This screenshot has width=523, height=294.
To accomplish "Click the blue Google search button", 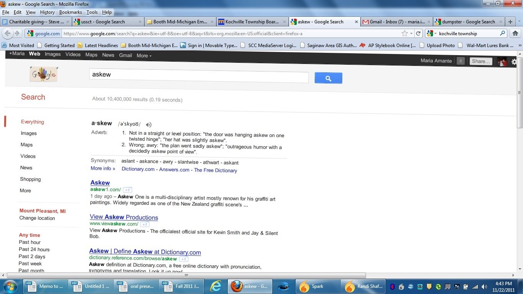I will [x=328, y=78].
